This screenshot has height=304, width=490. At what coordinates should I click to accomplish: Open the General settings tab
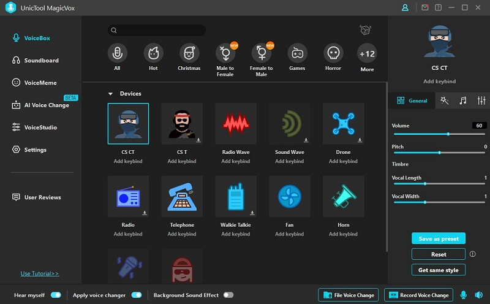412,101
